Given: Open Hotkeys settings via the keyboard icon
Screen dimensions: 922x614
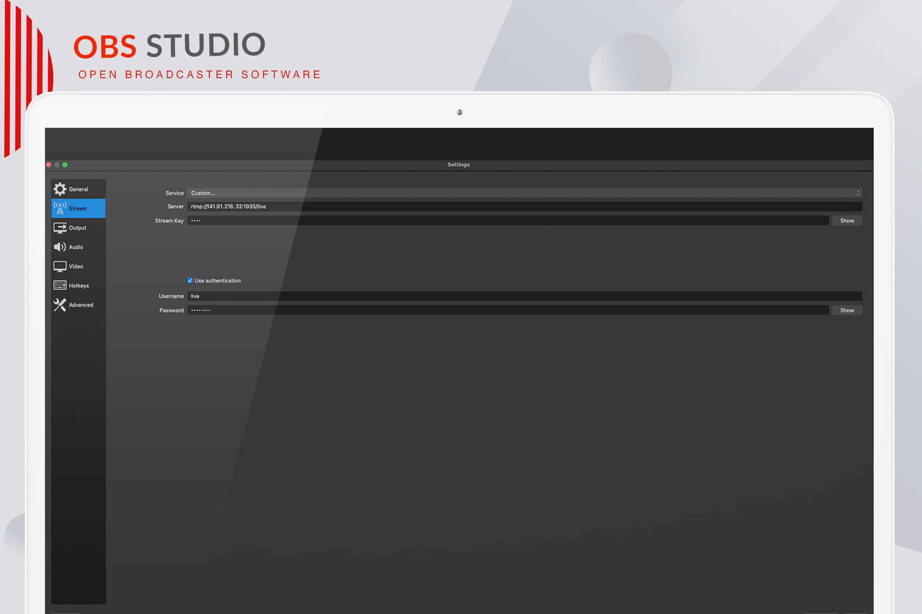Looking at the screenshot, I should click(60, 285).
